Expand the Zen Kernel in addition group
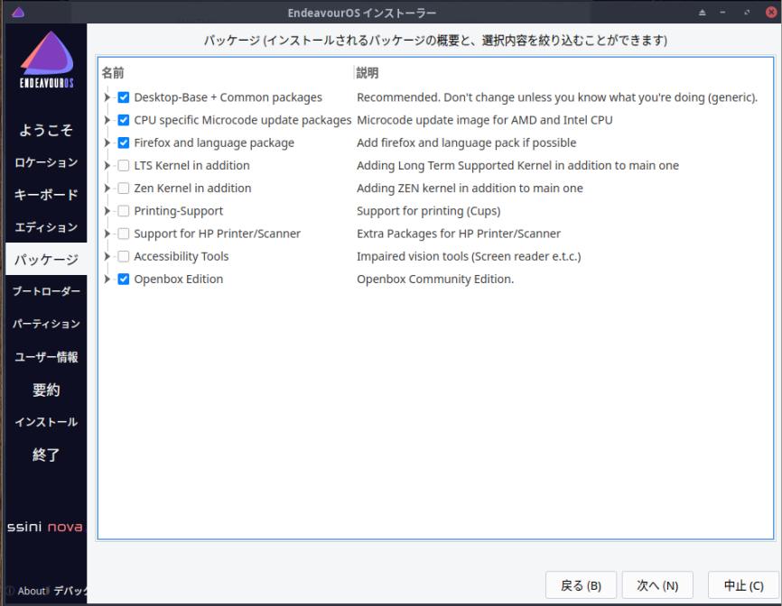Screen dimensions: 782x606 (x=107, y=188)
